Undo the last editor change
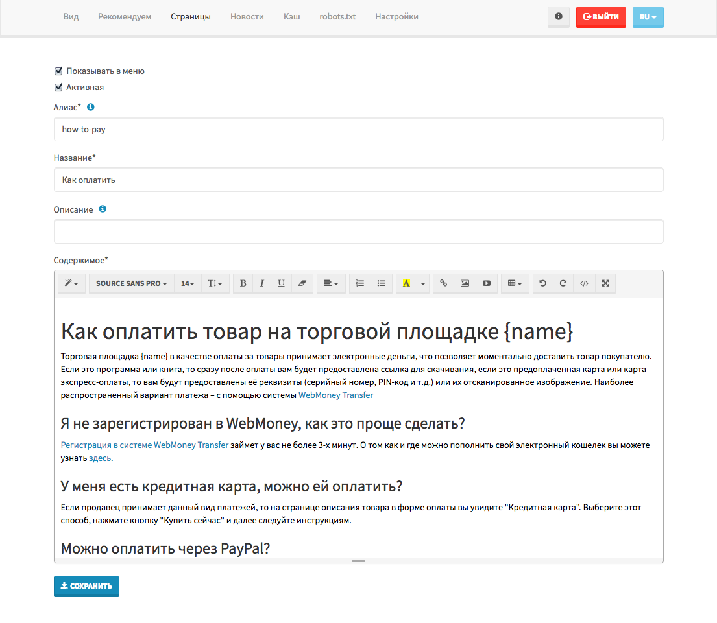Screen dimensions: 717x623 pos(543,284)
